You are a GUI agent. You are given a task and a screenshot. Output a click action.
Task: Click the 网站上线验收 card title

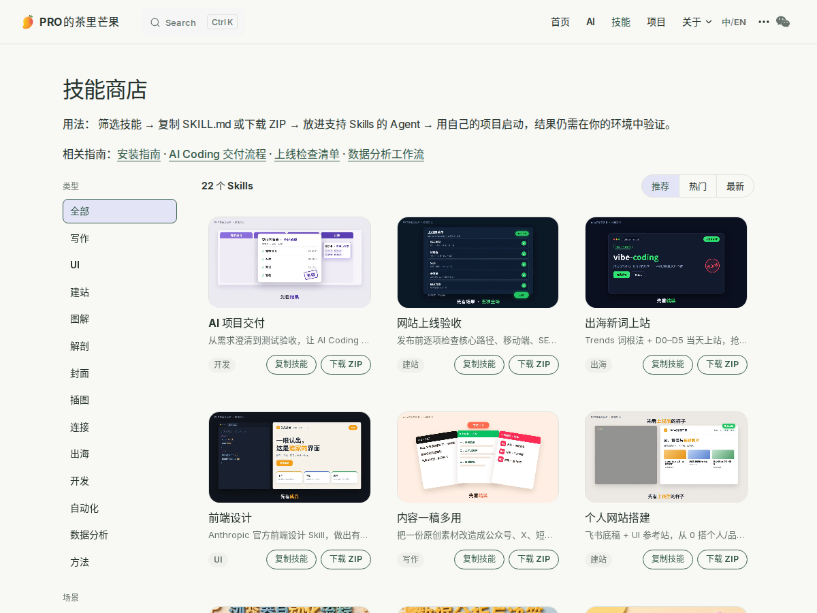[430, 323]
